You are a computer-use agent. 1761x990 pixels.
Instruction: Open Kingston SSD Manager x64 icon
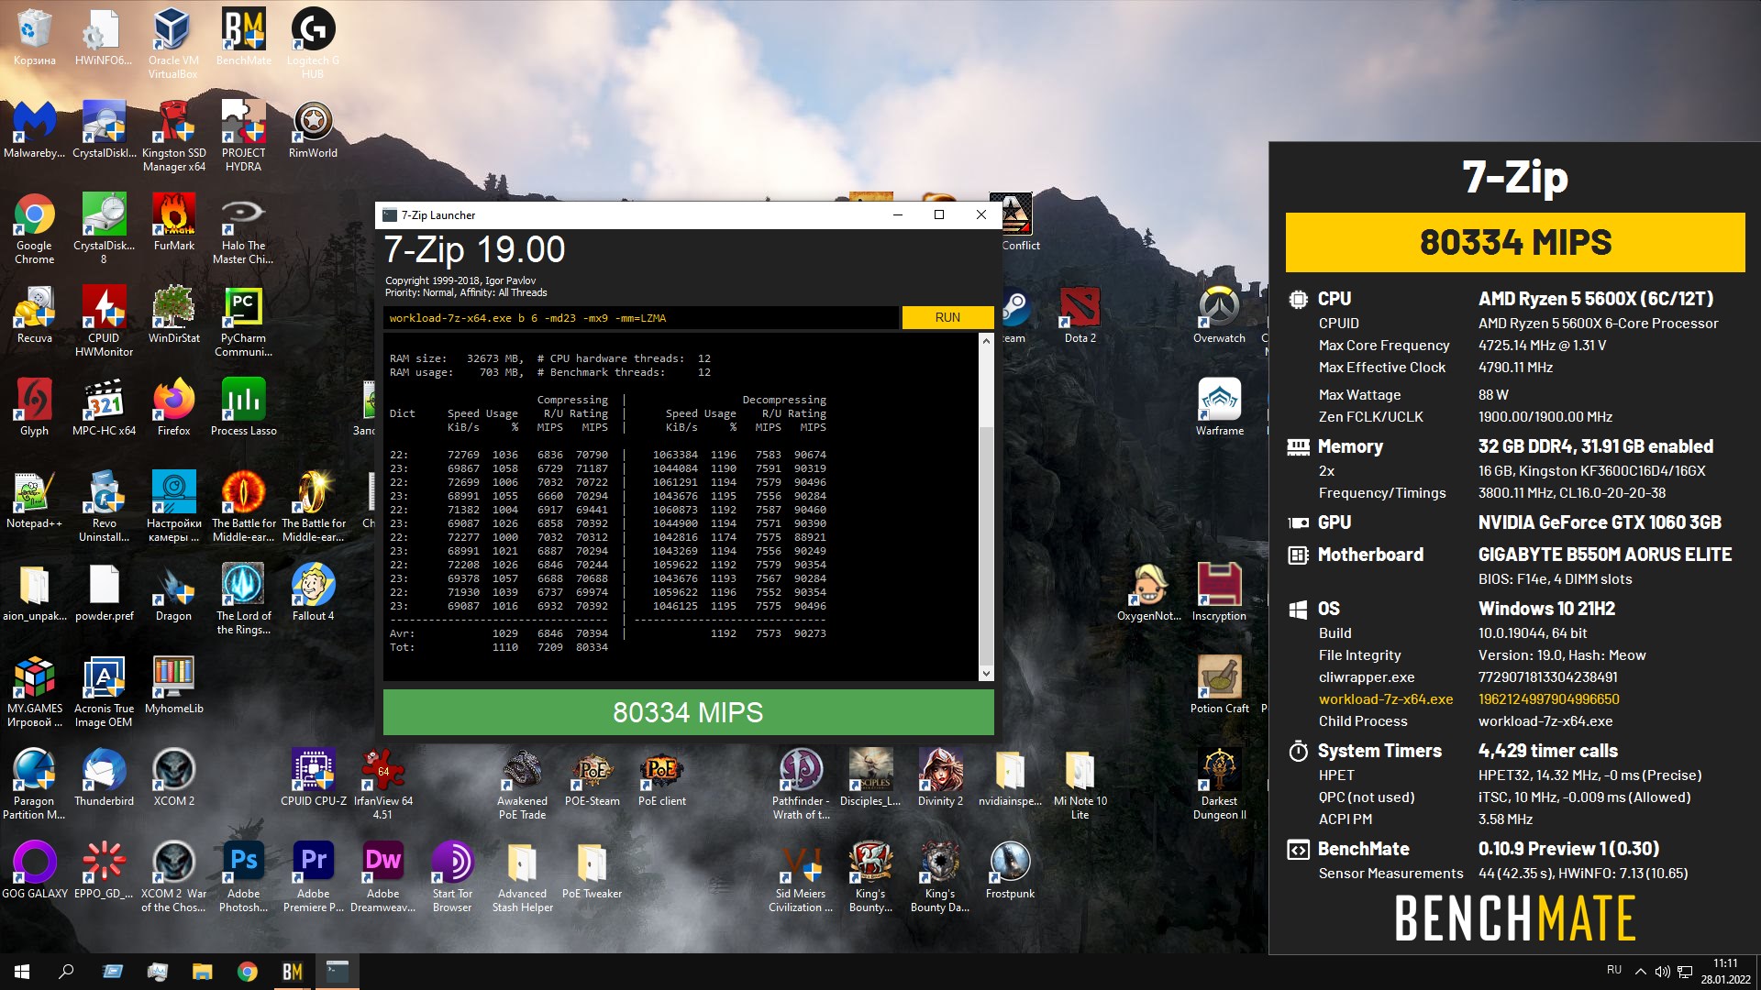[173, 136]
